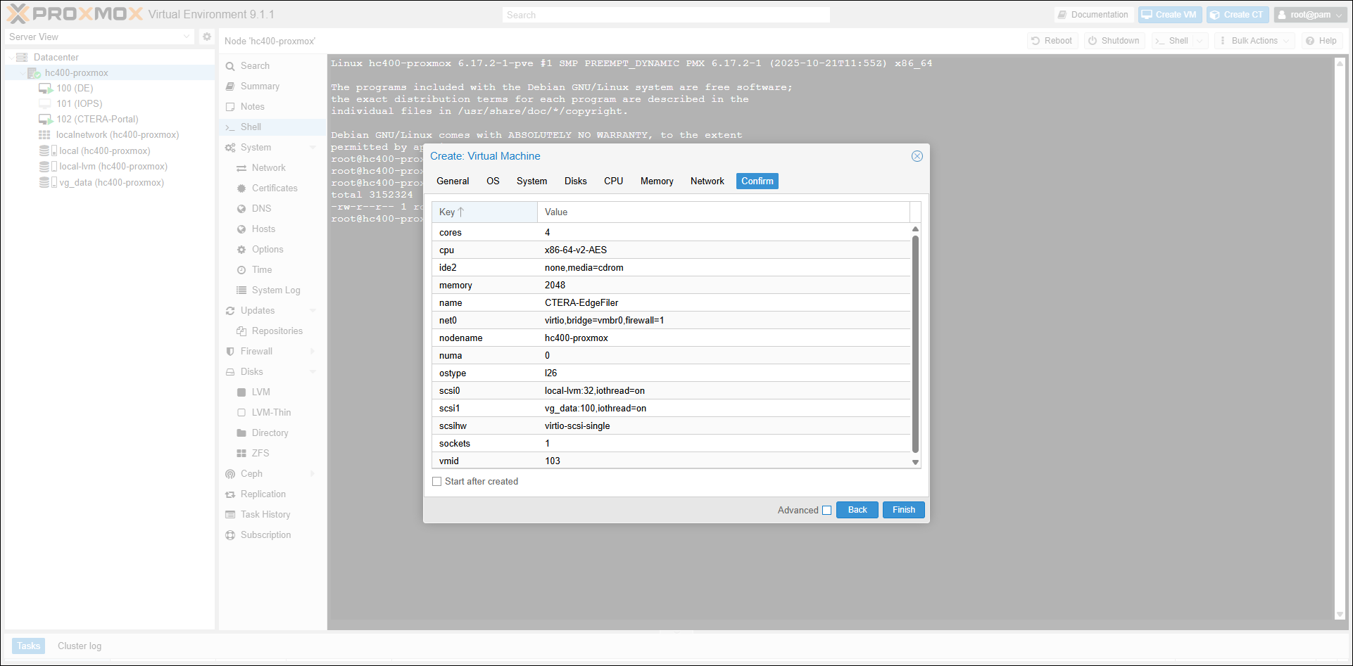Click the Summary book icon

click(230, 87)
